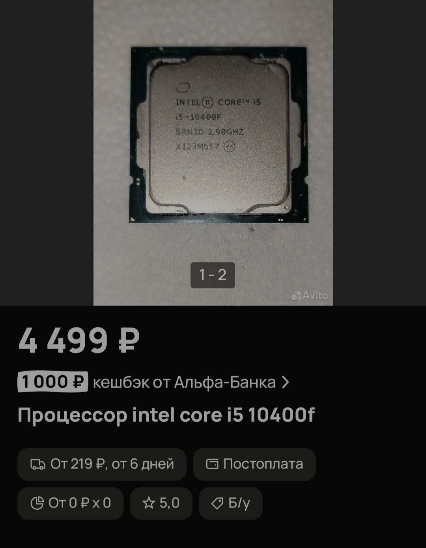Screen dimensions: 426x548
Task: Tap the delivery truck icon
Action: [38, 464]
